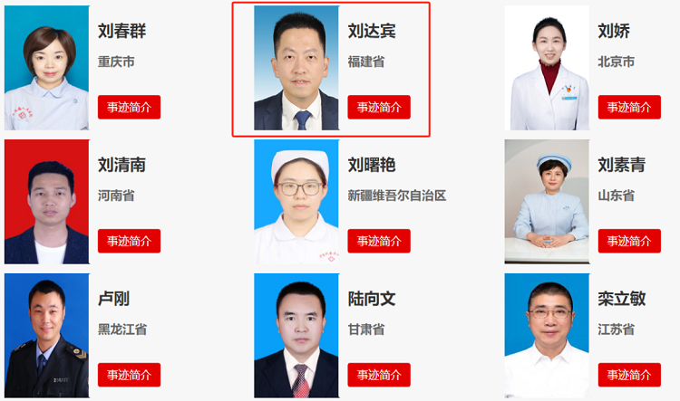This screenshot has height=401, width=680.
Task: Select the uniformed photo of 卢刚
Action: pyautogui.click(x=47, y=335)
